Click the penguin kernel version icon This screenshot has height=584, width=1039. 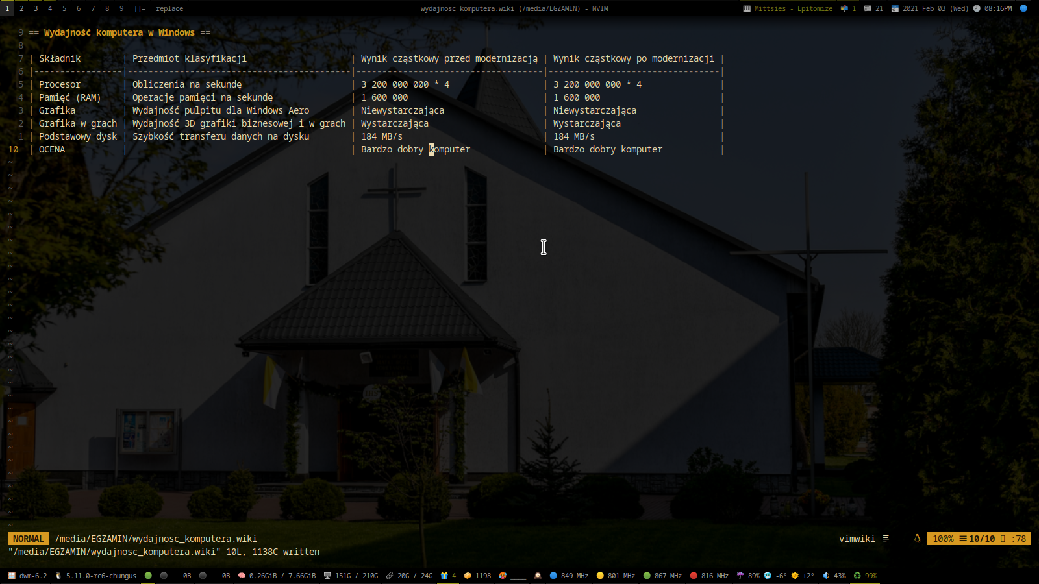click(58, 576)
